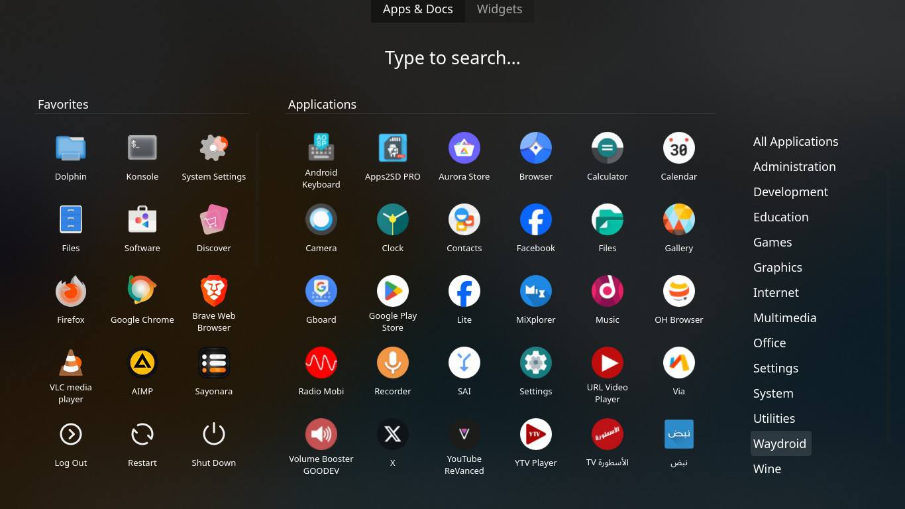Select the Apps & Docs tab
The height and width of the screenshot is (509, 905).
(x=418, y=9)
